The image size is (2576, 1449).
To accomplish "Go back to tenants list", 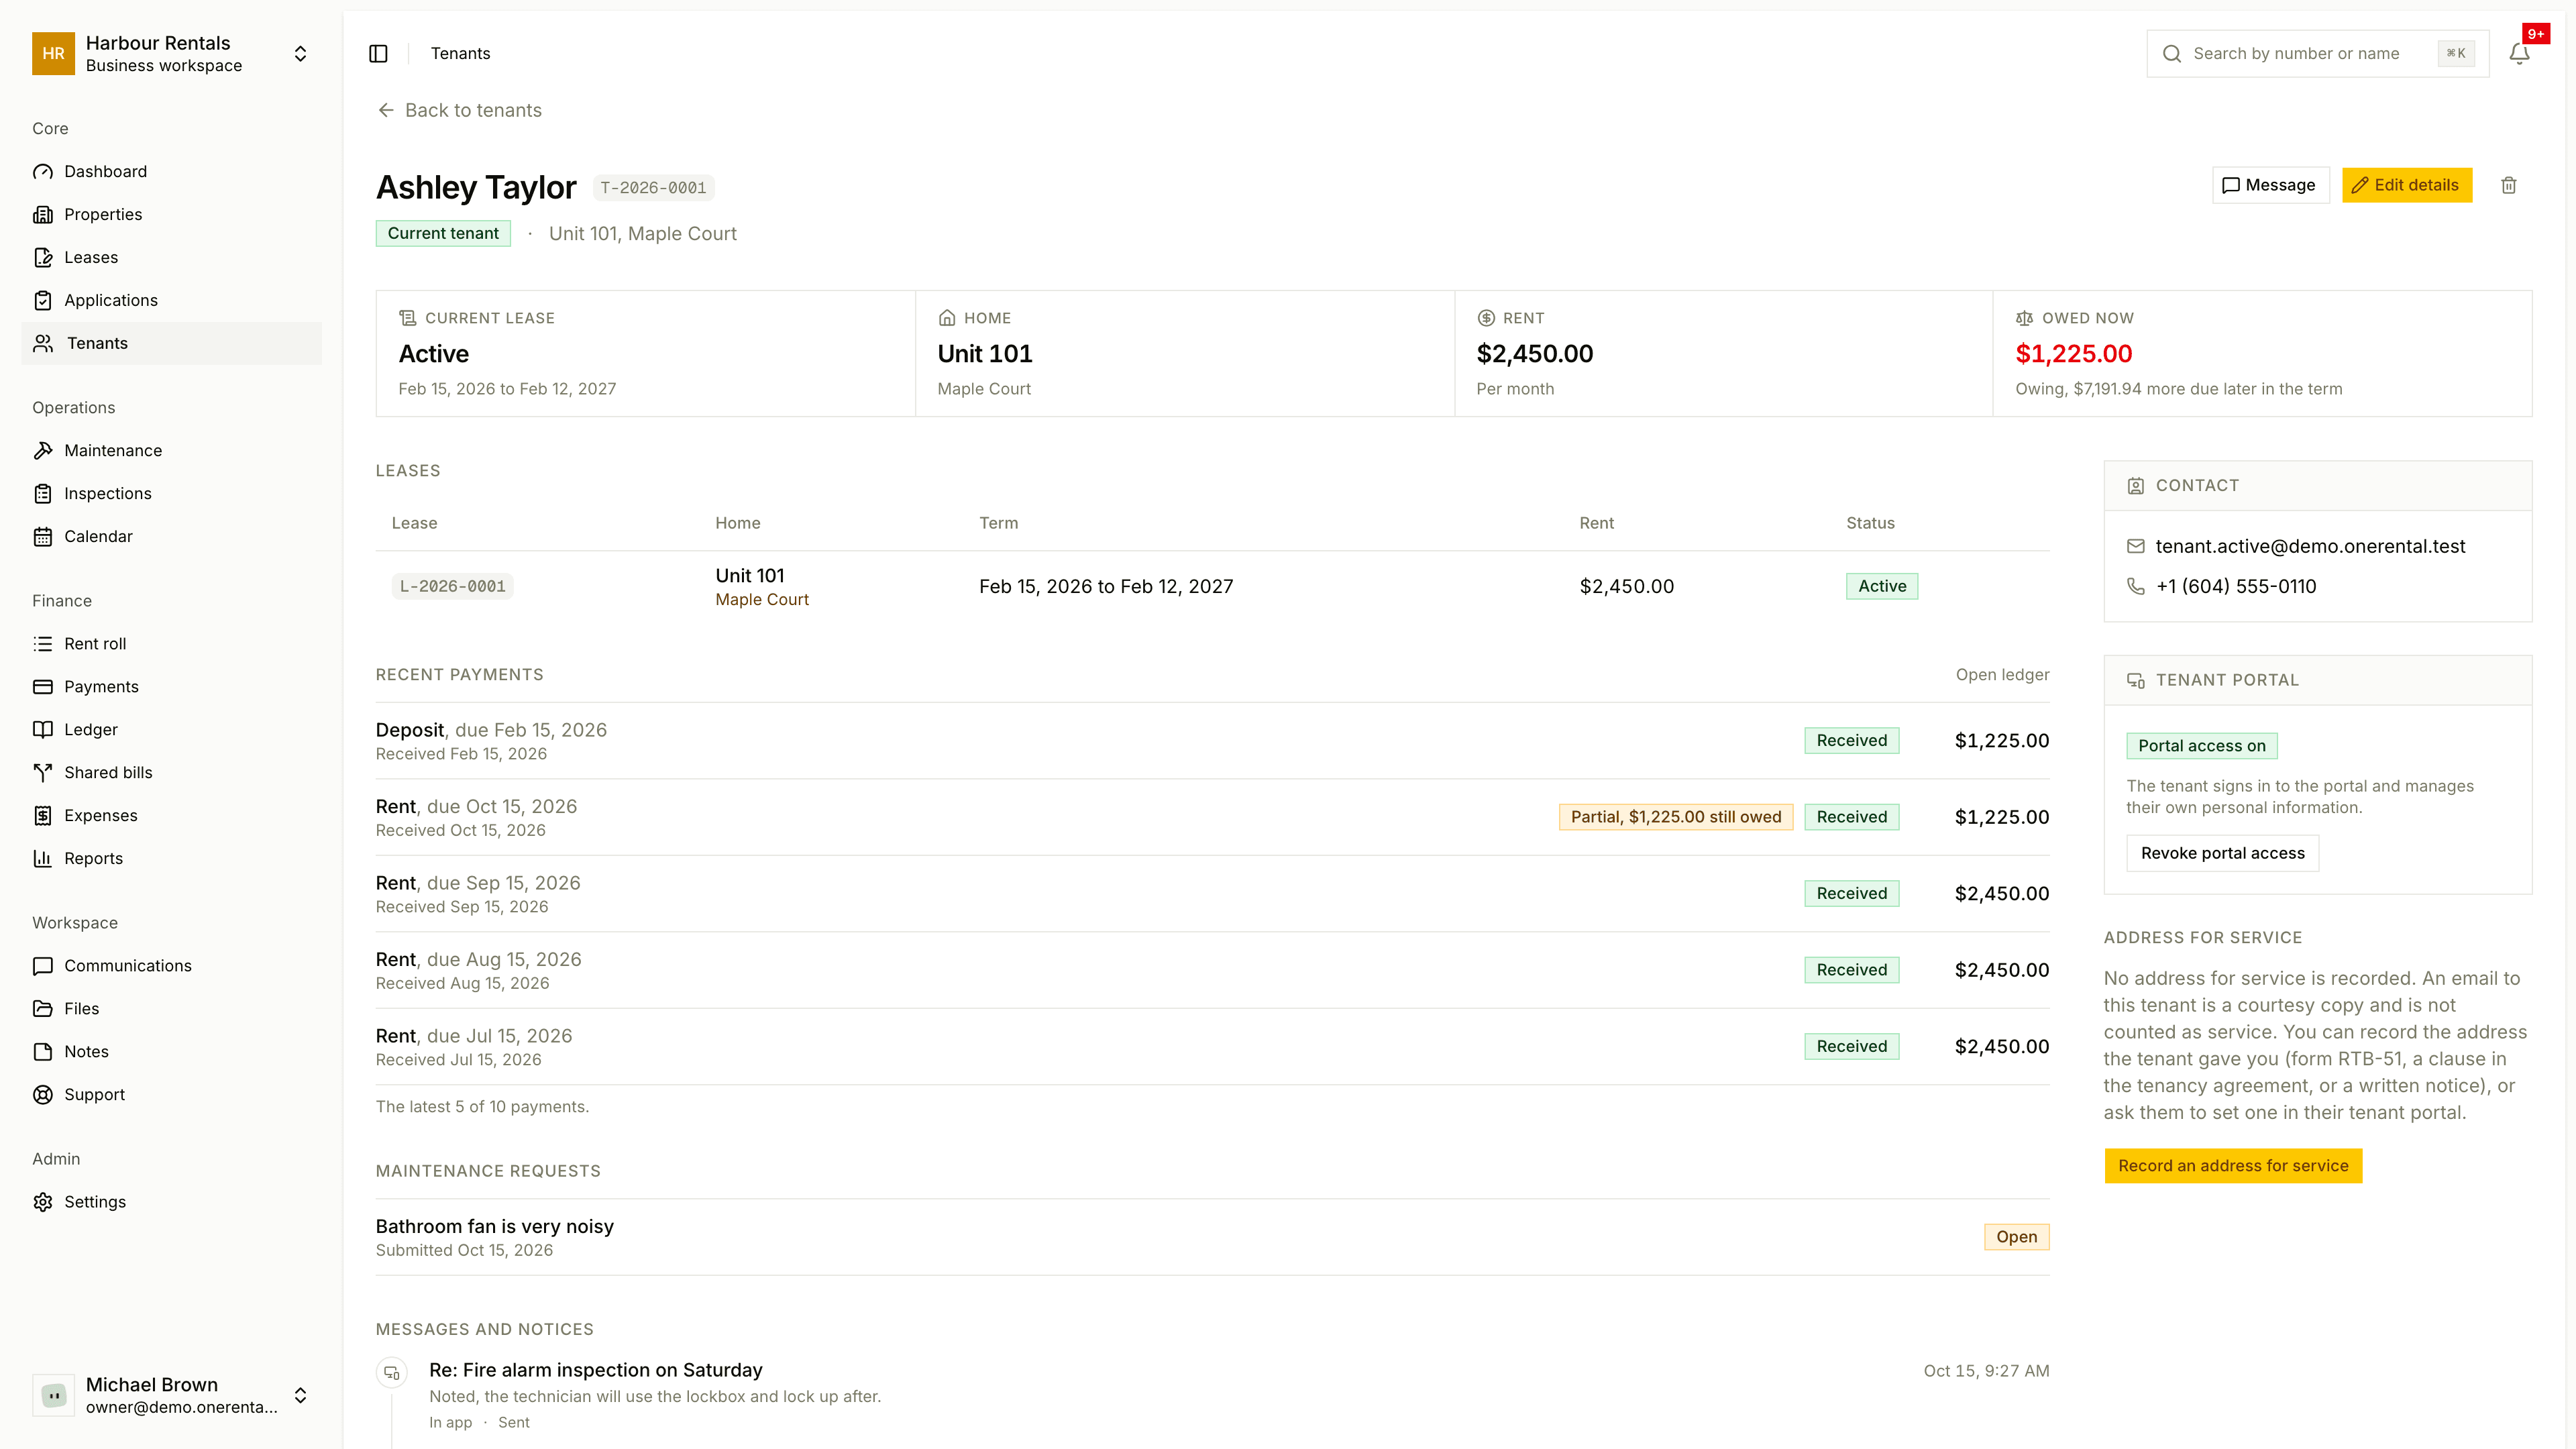I will pos(460,111).
